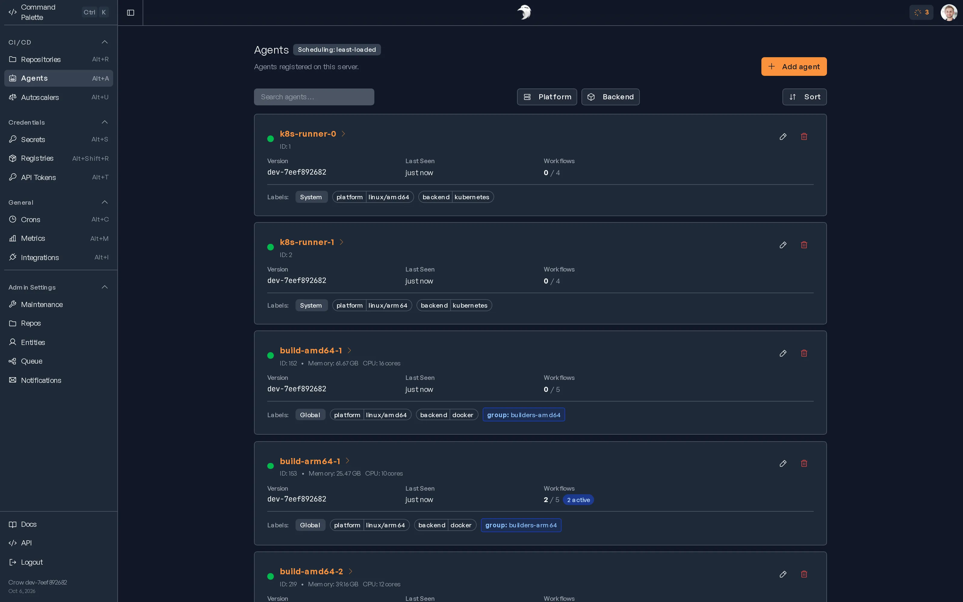Image resolution: width=963 pixels, height=602 pixels.
Task: Click the 2 active workflows badge
Action: pos(578,500)
